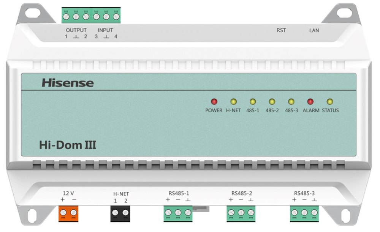
Task: Click the 485-2 indicator LED
Action: coord(272,102)
